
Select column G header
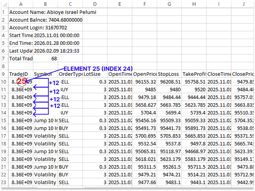pos(169,4)
